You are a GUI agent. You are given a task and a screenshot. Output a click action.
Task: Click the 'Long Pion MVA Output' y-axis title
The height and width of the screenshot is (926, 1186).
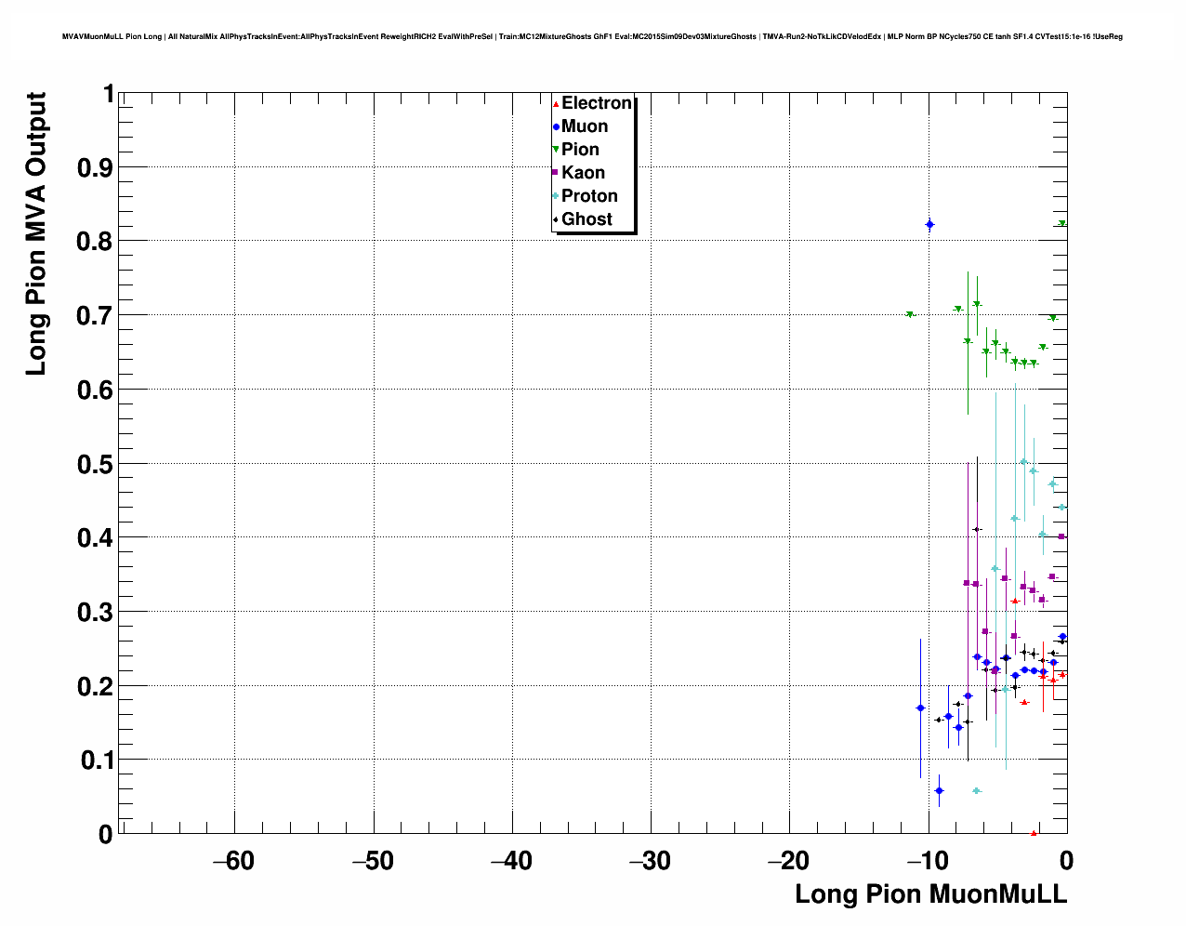tap(35, 233)
